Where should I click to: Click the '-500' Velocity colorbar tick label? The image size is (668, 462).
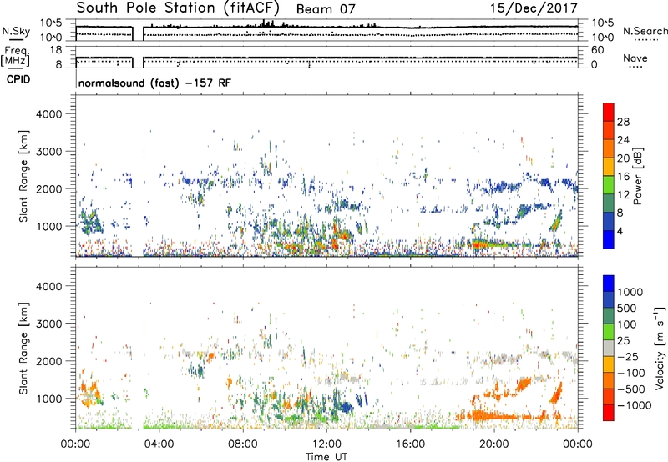[x=631, y=389]
